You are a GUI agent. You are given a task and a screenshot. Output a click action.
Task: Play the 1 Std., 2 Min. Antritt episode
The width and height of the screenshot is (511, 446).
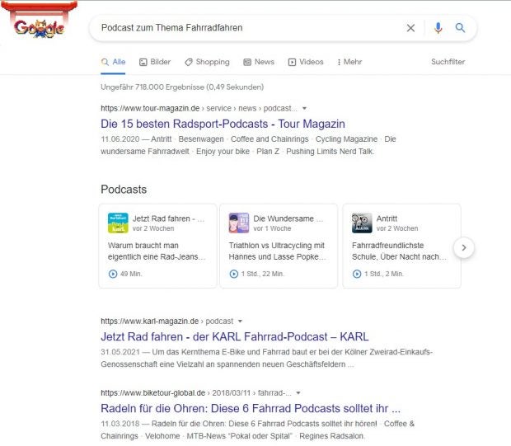[x=357, y=274]
